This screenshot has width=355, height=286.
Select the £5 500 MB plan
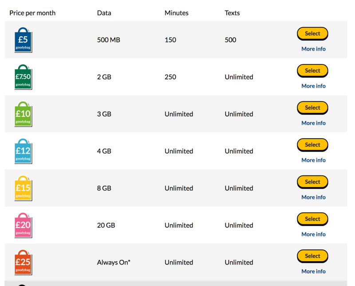coord(312,34)
